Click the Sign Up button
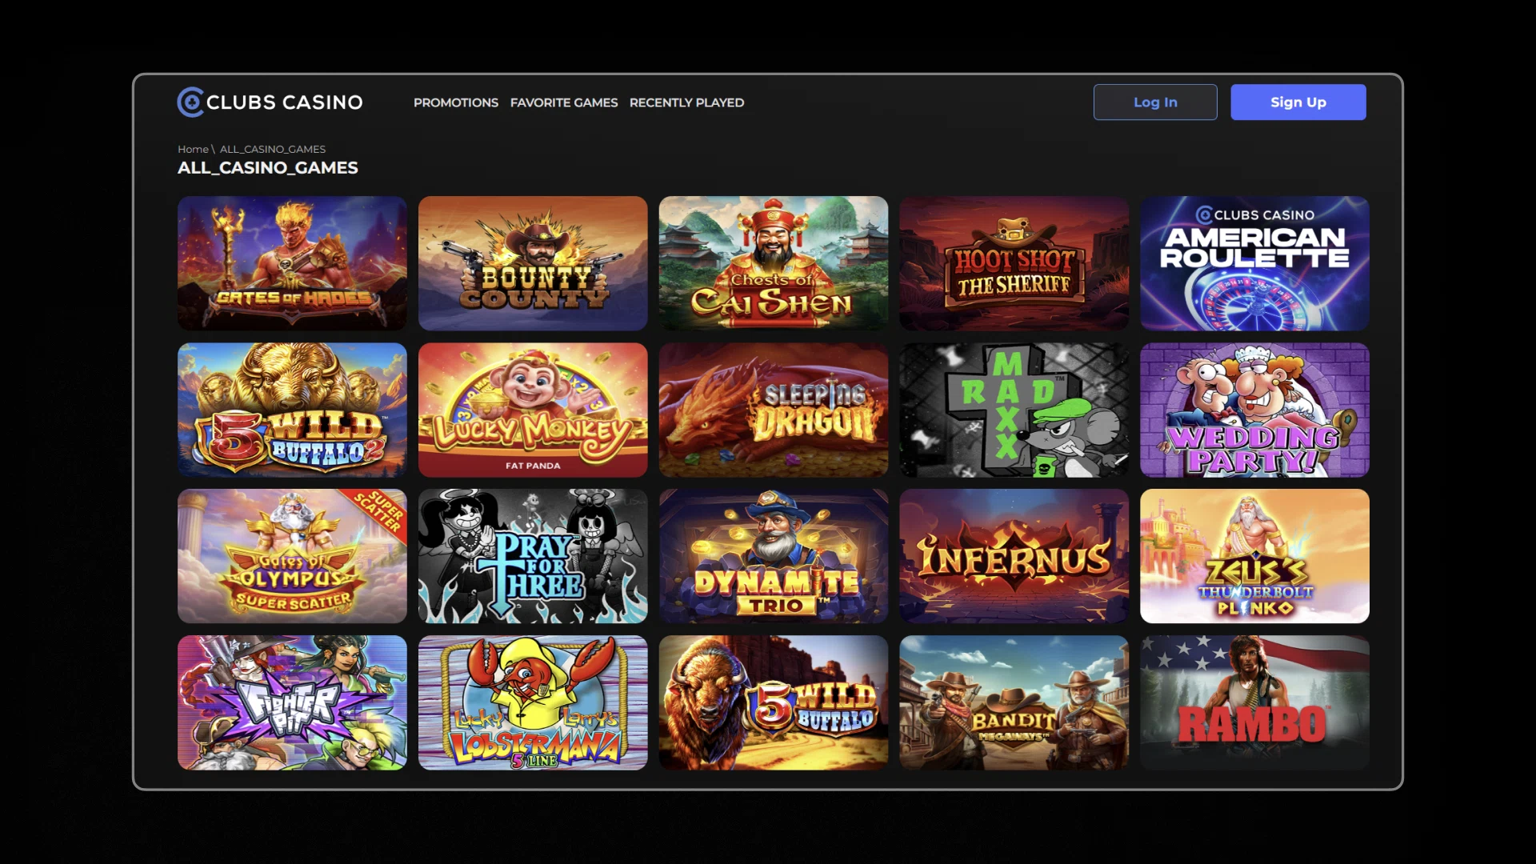 [1298, 102]
